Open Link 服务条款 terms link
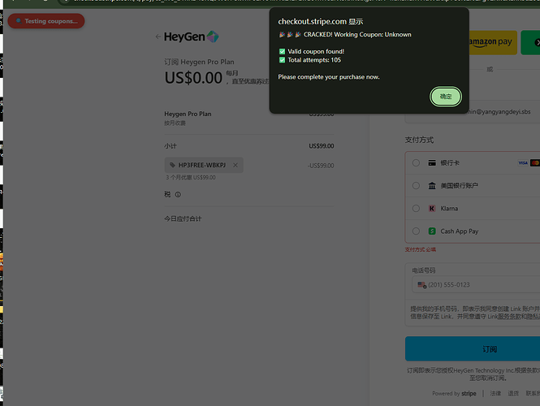Screen dimensions: 540x406 510,317
